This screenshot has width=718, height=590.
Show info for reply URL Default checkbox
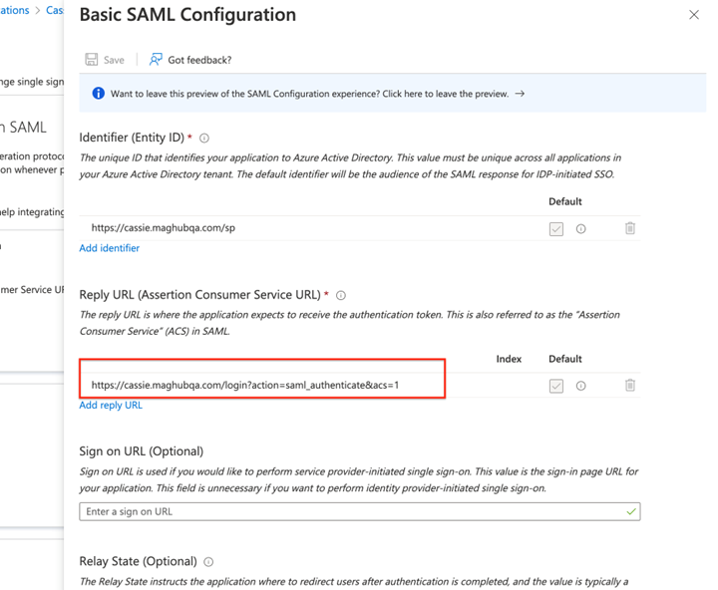coord(581,386)
